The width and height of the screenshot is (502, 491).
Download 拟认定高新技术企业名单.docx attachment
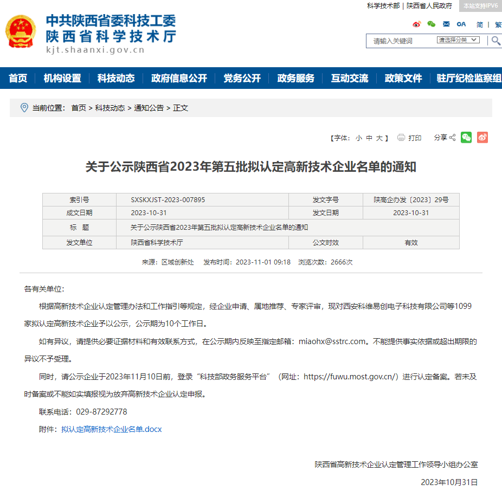pyautogui.click(x=112, y=429)
